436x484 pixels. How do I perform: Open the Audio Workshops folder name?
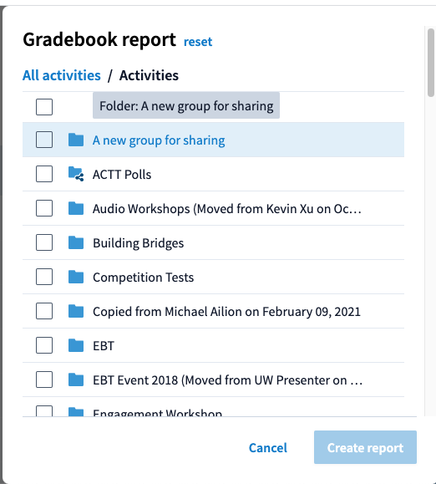tap(227, 209)
